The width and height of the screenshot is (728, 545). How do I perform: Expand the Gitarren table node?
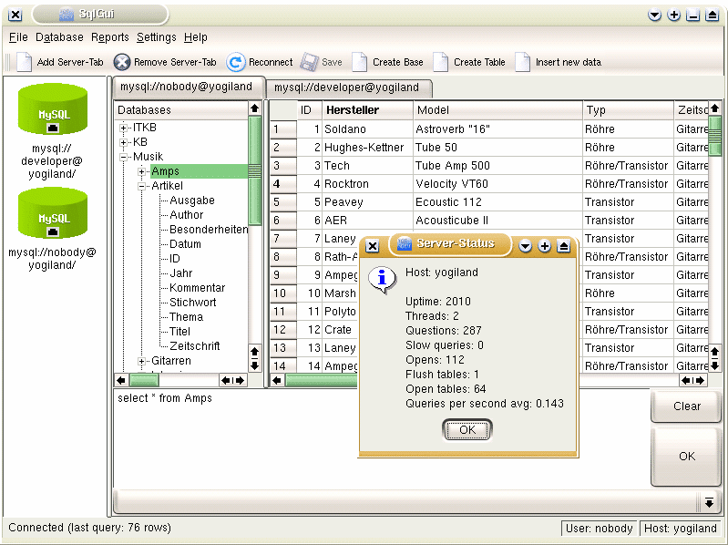[141, 361]
